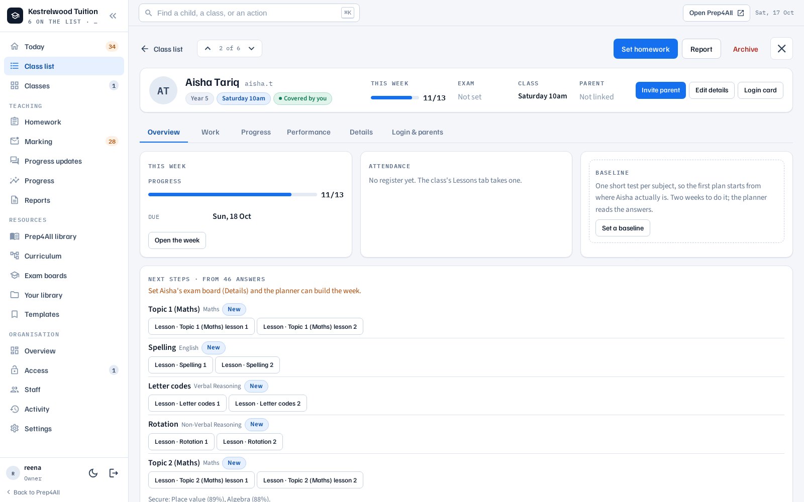
Task: Click the Invite parent button
Action: click(661, 90)
